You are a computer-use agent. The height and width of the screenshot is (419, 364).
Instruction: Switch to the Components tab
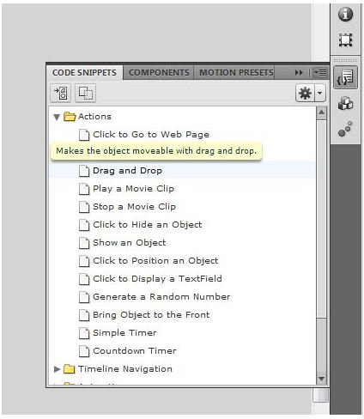point(159,73)
